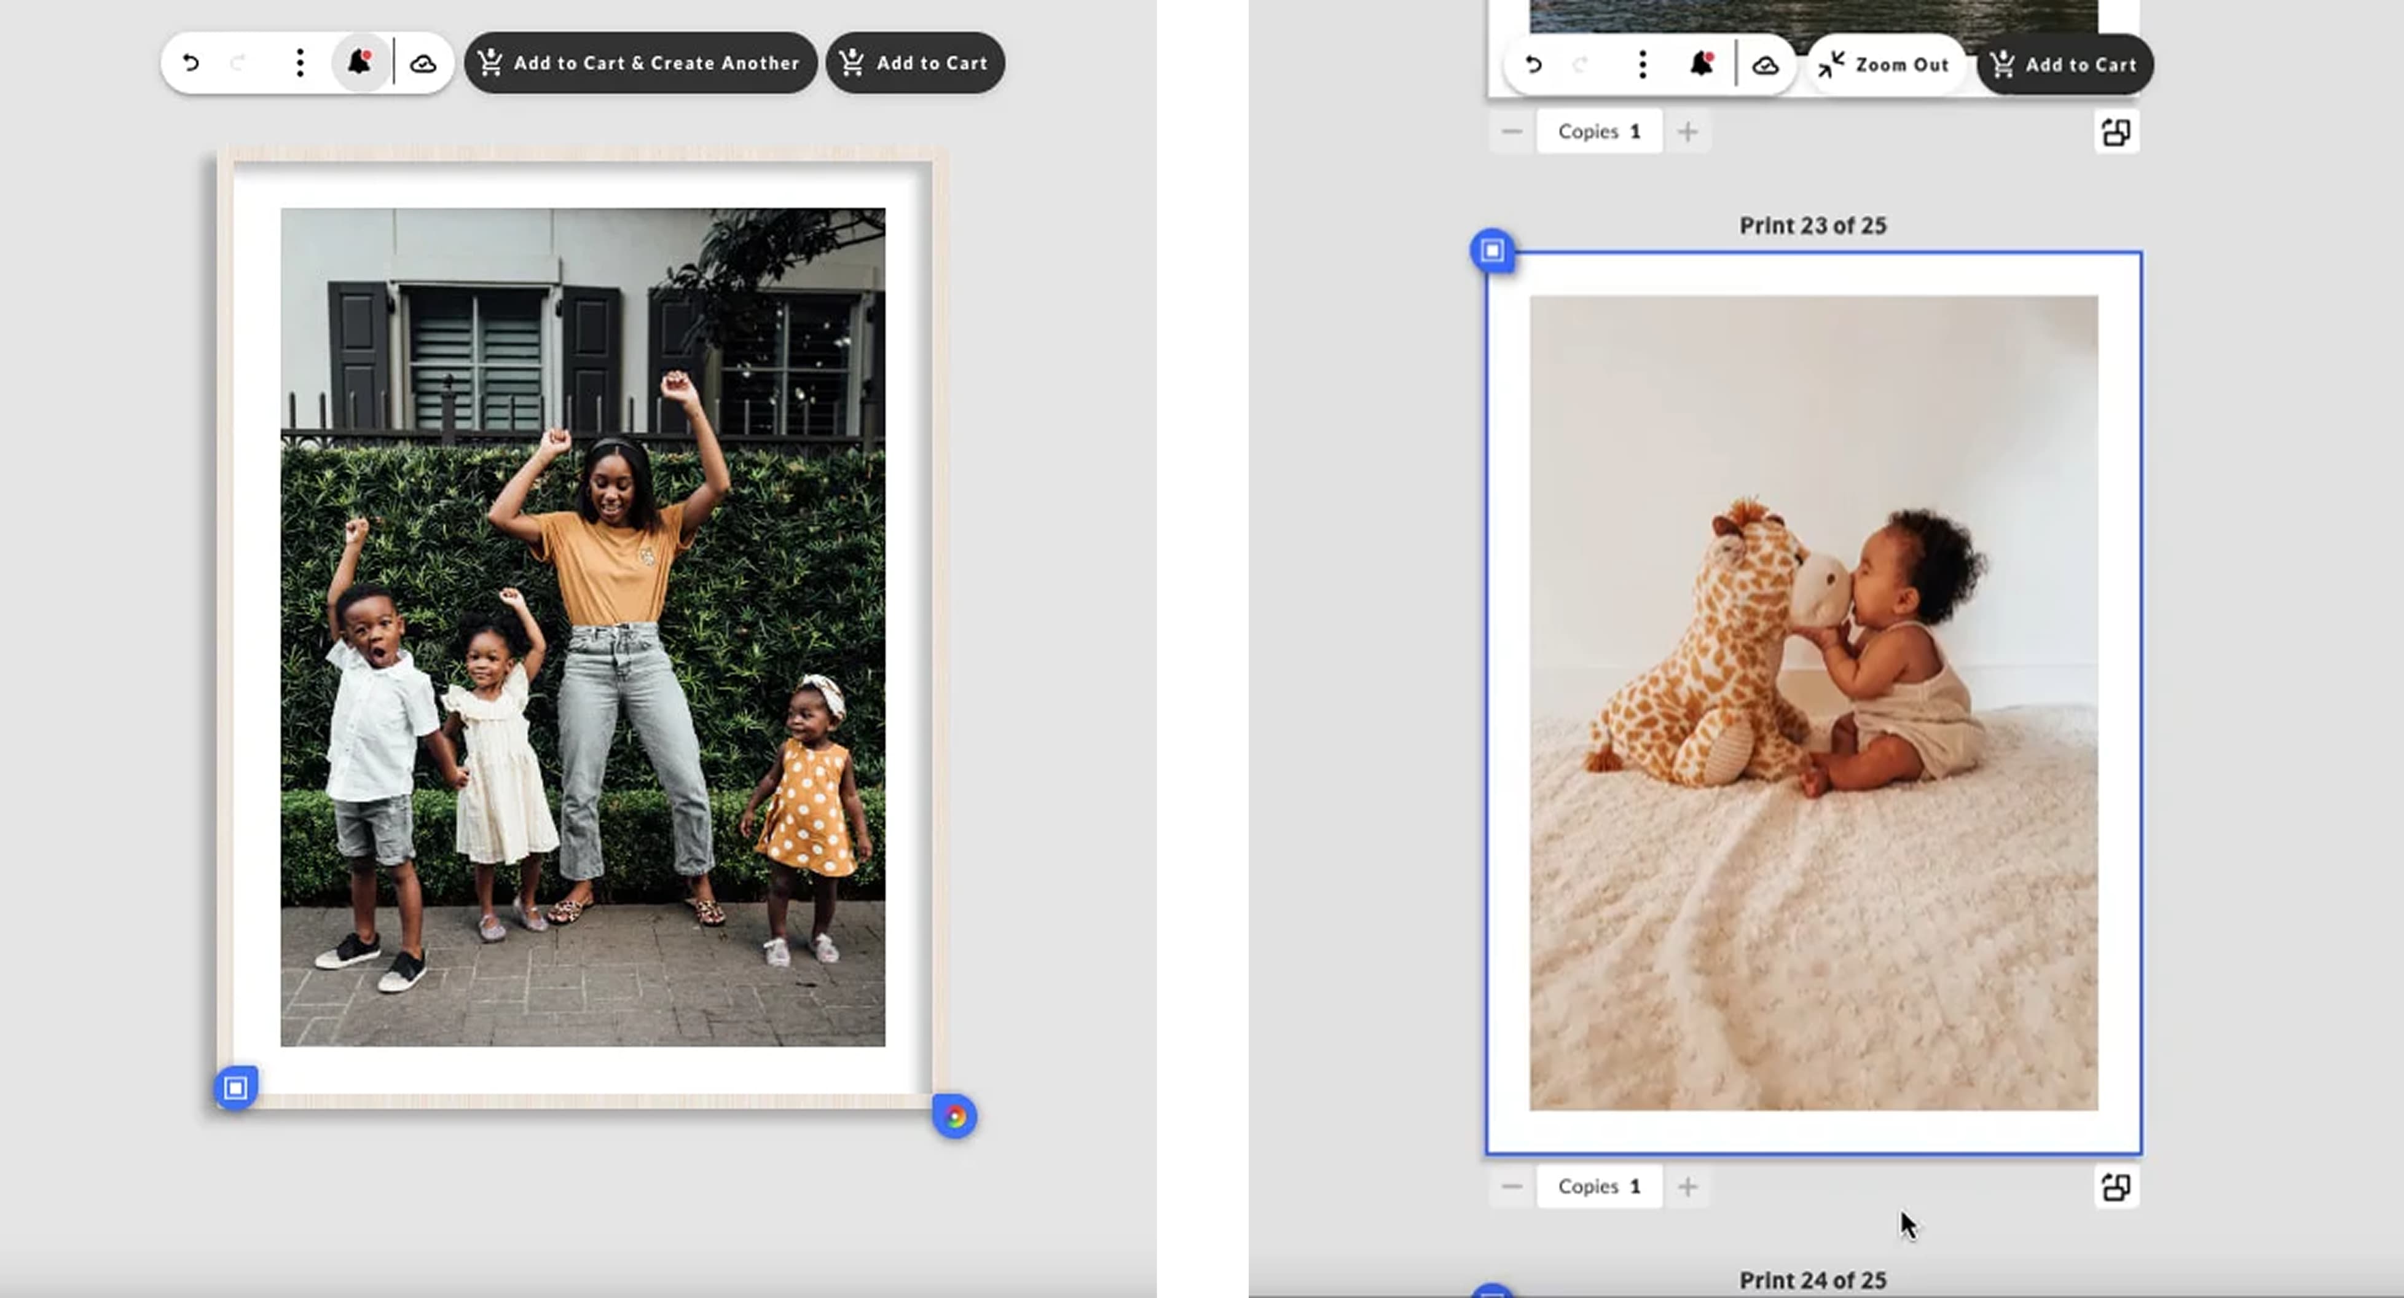Click Zoom Out button

tap(1884, 65)
